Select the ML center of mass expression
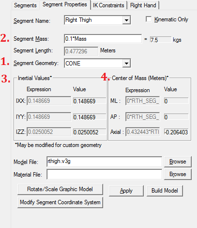Image resolution: width=197 pixels, height=228 pixels. point(143,101)
